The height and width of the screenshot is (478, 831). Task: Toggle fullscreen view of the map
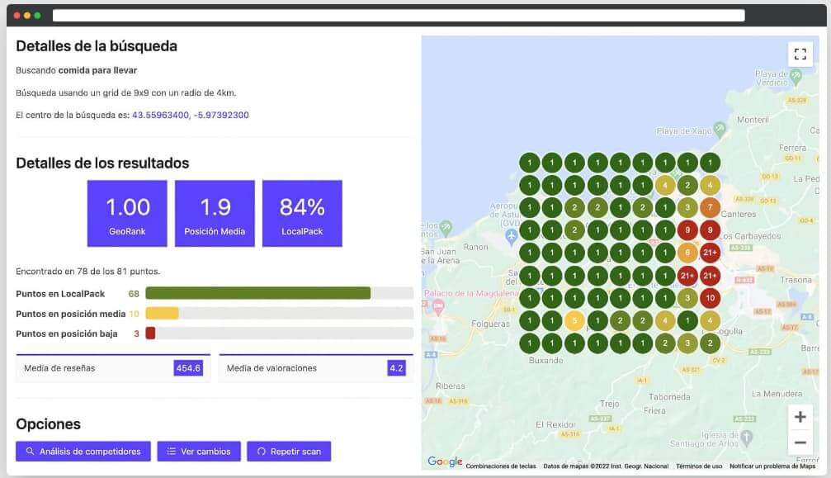coord(800,54)
